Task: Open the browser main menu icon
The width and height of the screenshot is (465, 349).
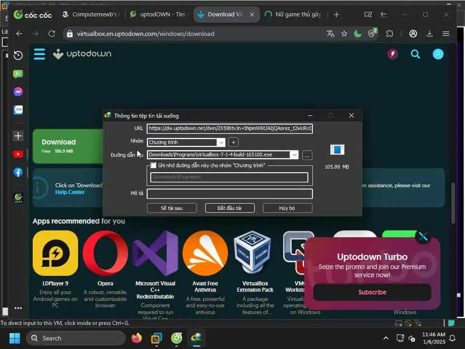Action: coord(446,34)
